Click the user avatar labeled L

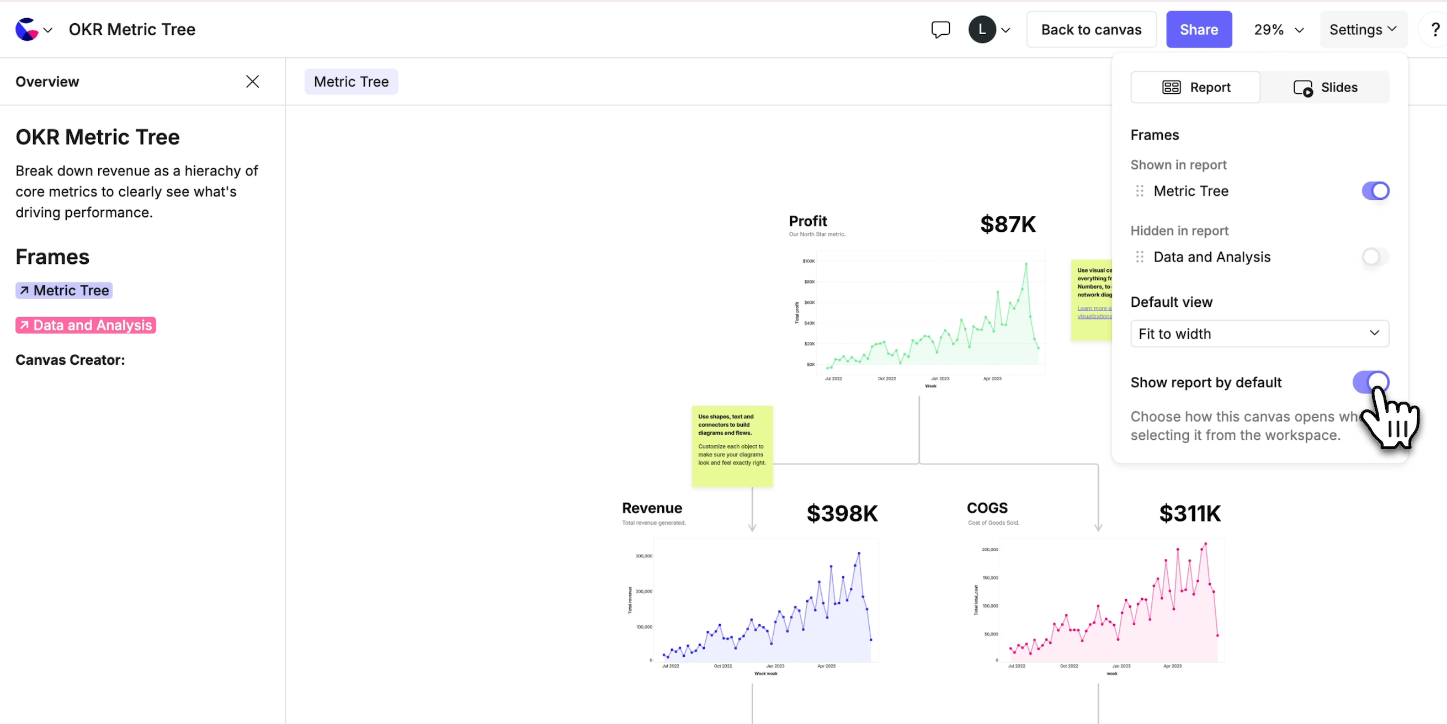pos(982,29)
